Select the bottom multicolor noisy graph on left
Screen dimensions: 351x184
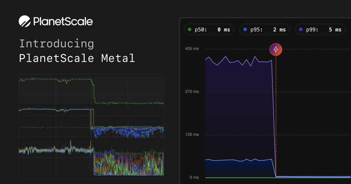pos(127,162)
